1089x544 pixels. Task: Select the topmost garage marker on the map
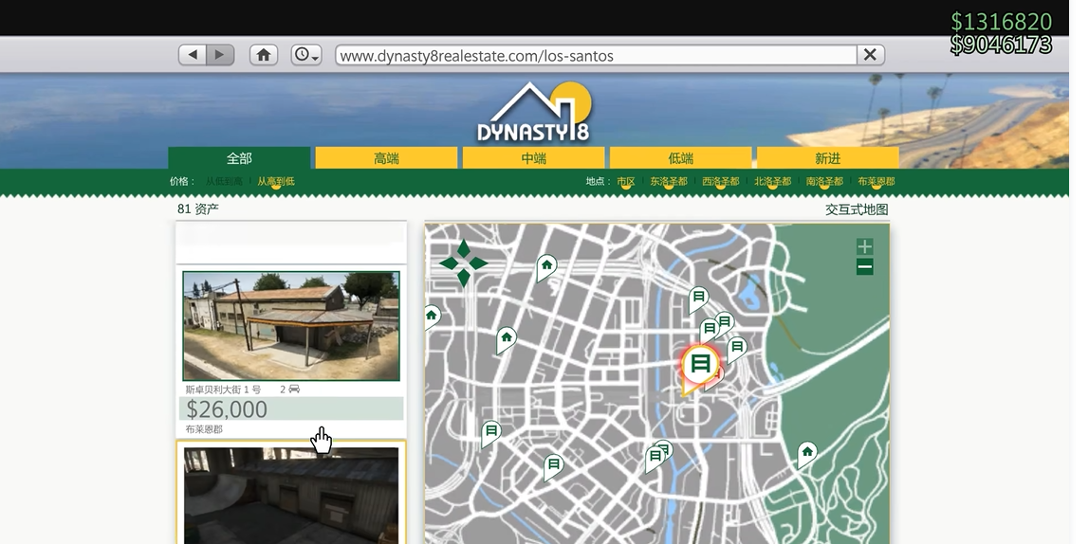coord(698,299)
